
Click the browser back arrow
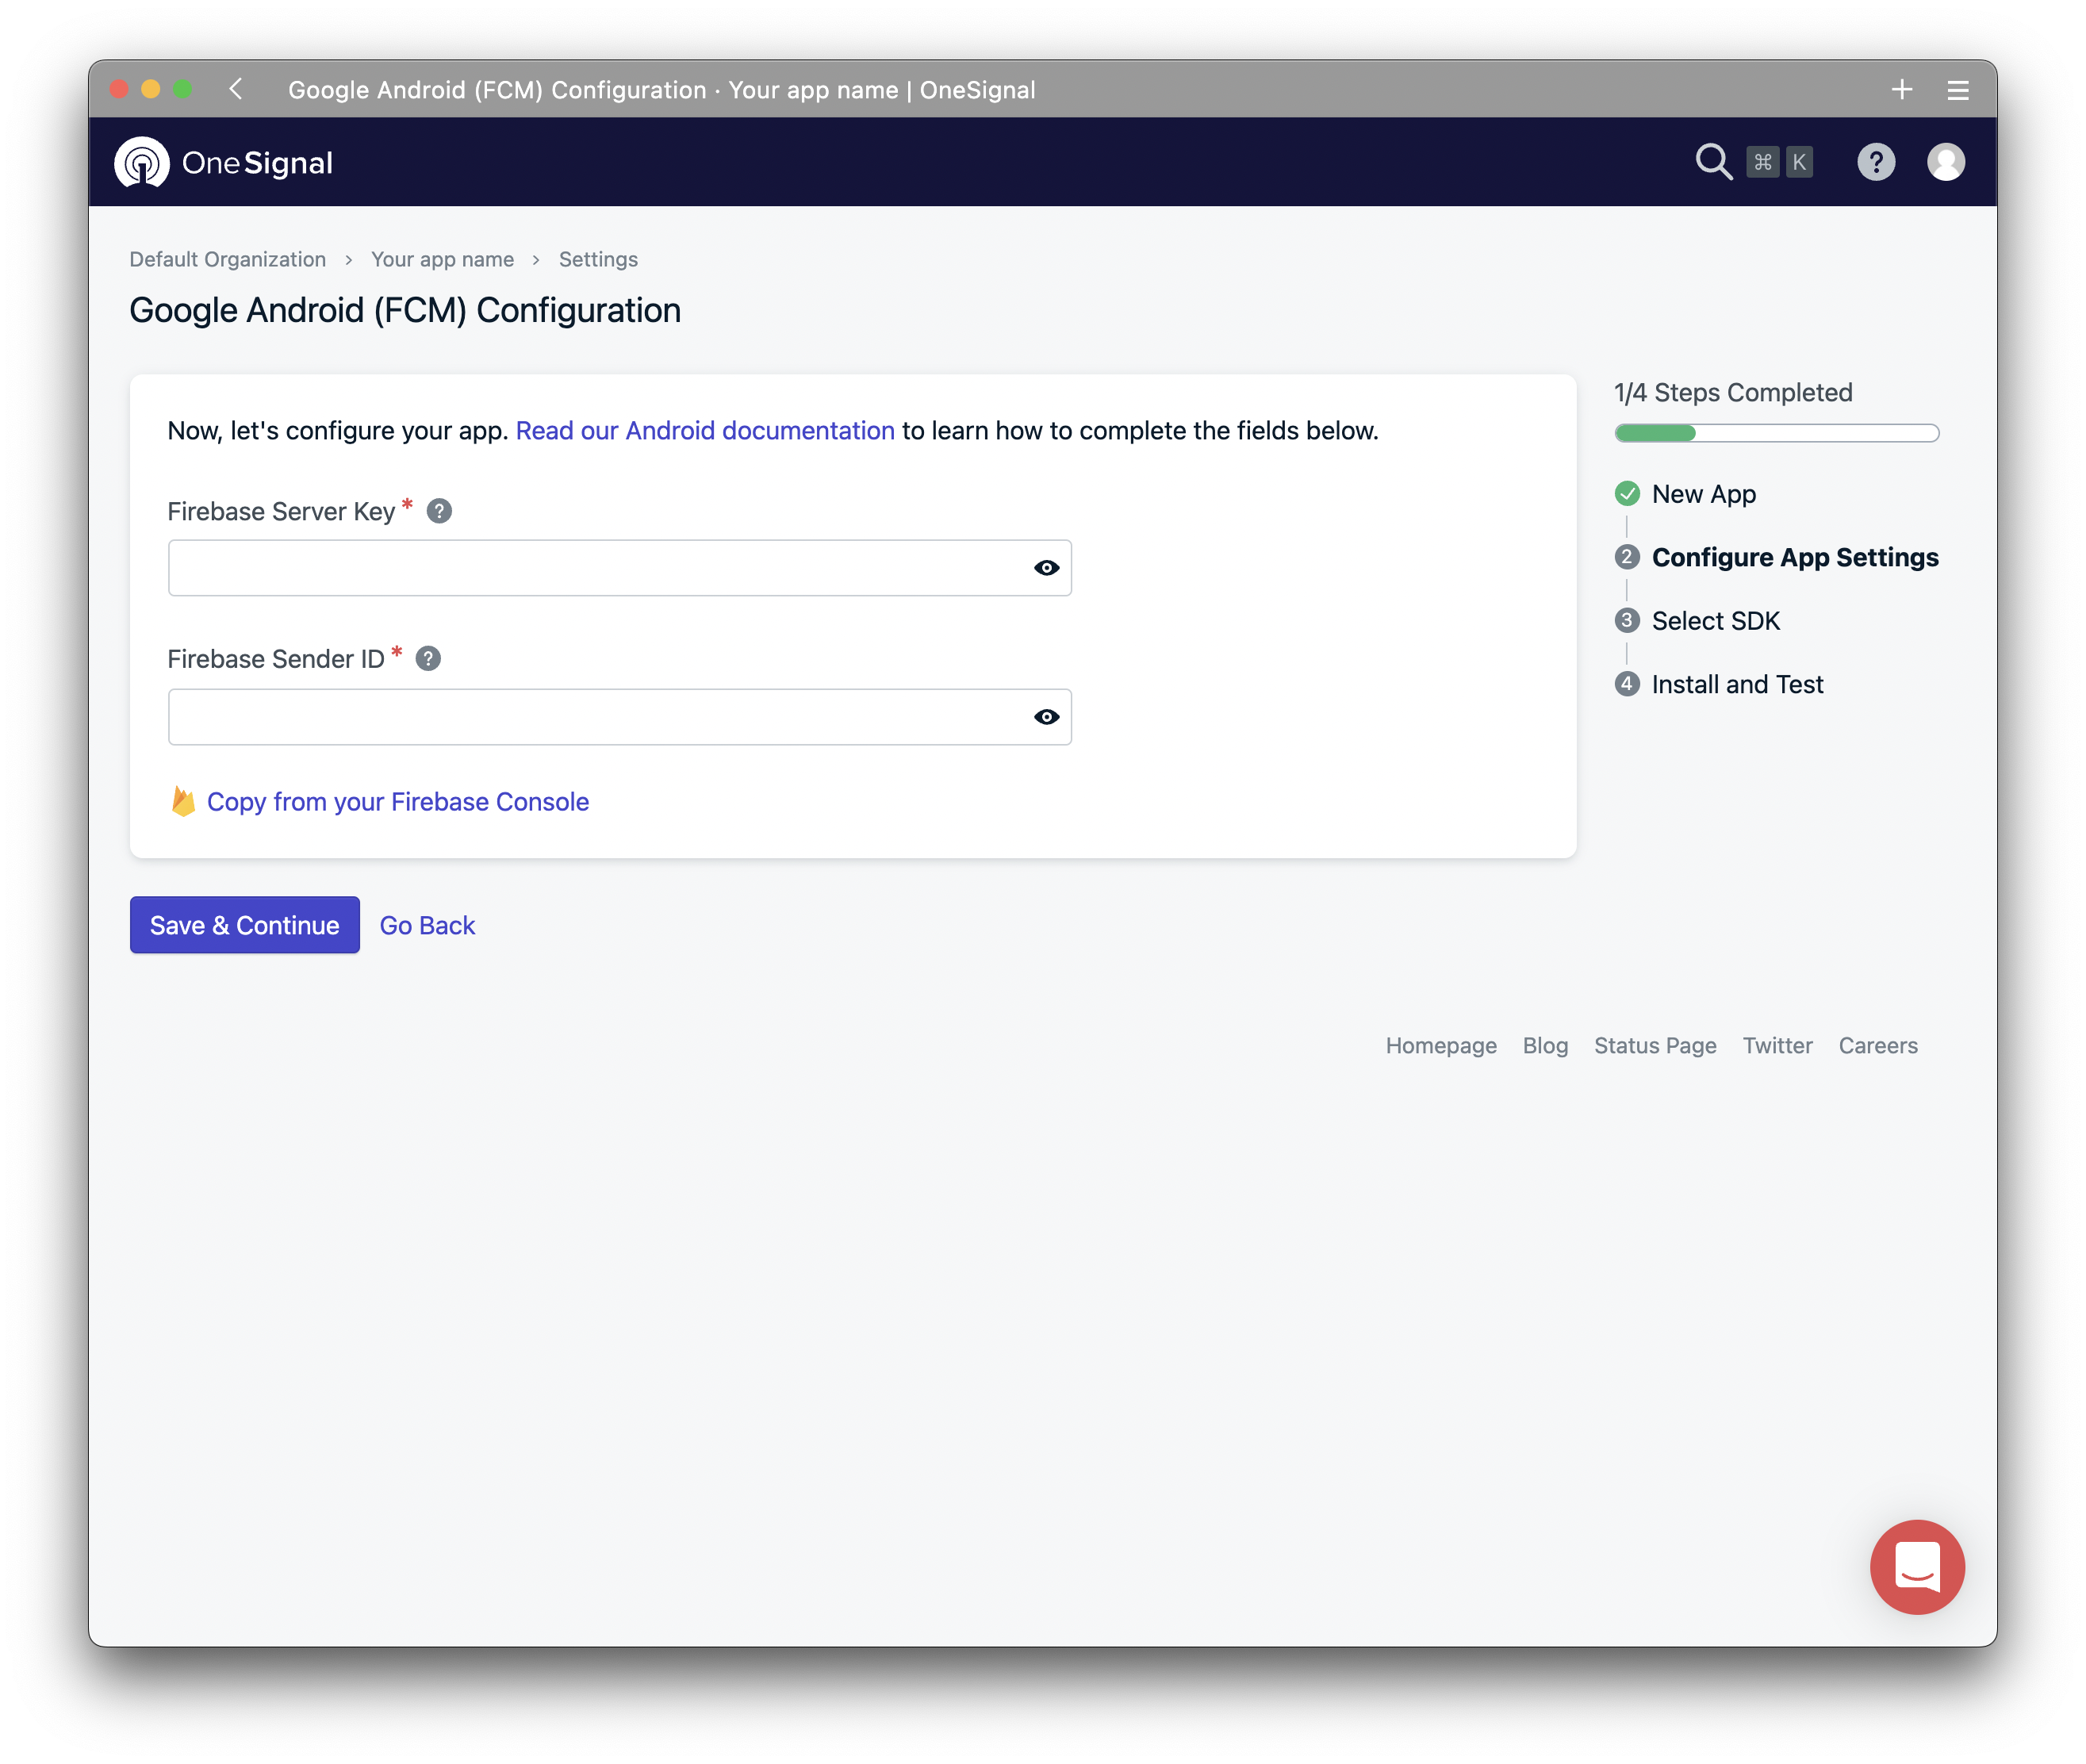pyautogui.click(x=236, y=89)
